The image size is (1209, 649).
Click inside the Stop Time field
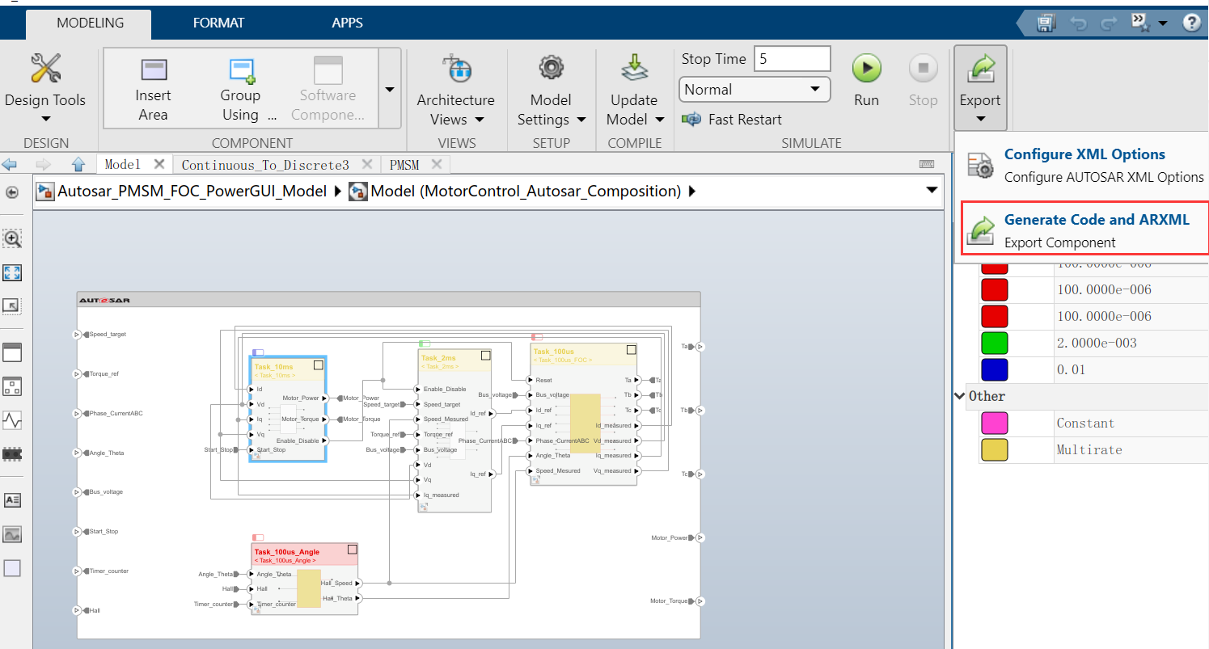[791, 58]
